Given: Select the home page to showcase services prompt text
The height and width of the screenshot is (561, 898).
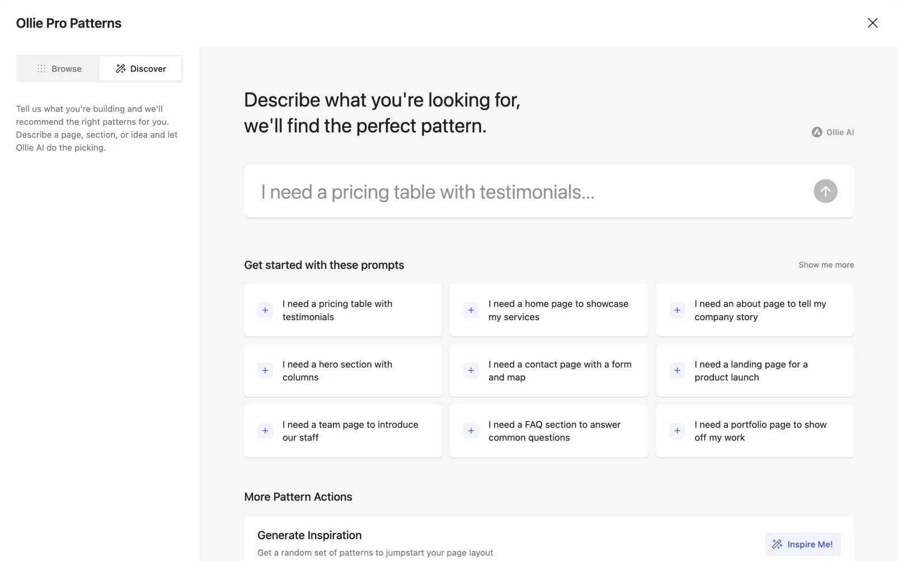Looking at the screenshot, I should pos(558,310).
